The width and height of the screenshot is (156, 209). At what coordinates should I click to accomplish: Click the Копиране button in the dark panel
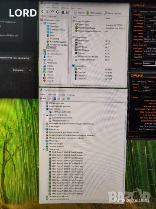18,70
